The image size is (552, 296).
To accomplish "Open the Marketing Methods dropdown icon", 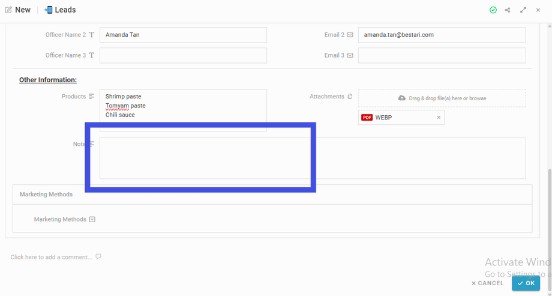I will [92, 219].
